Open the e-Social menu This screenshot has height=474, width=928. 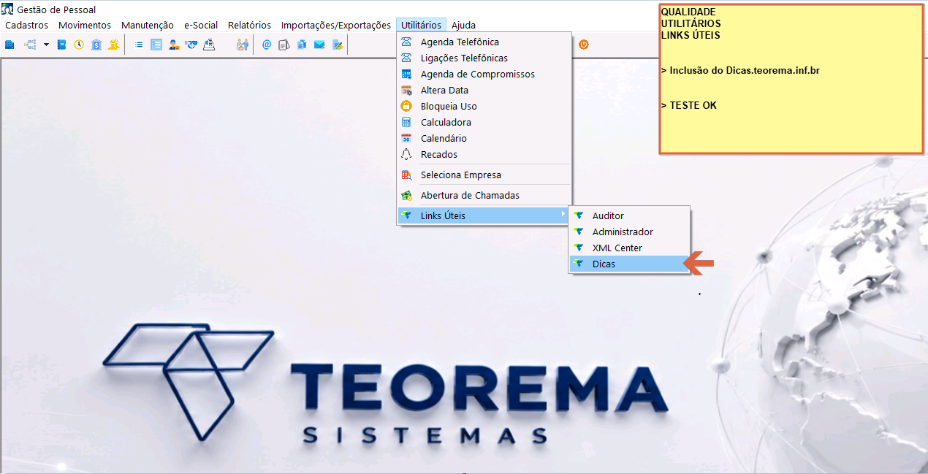point(201,25)
